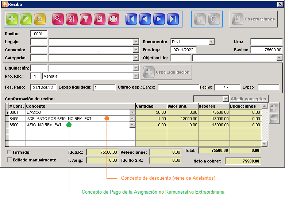Open the BASICO concept row dropdown
The image size is (285, 198).
coord(132,112)
